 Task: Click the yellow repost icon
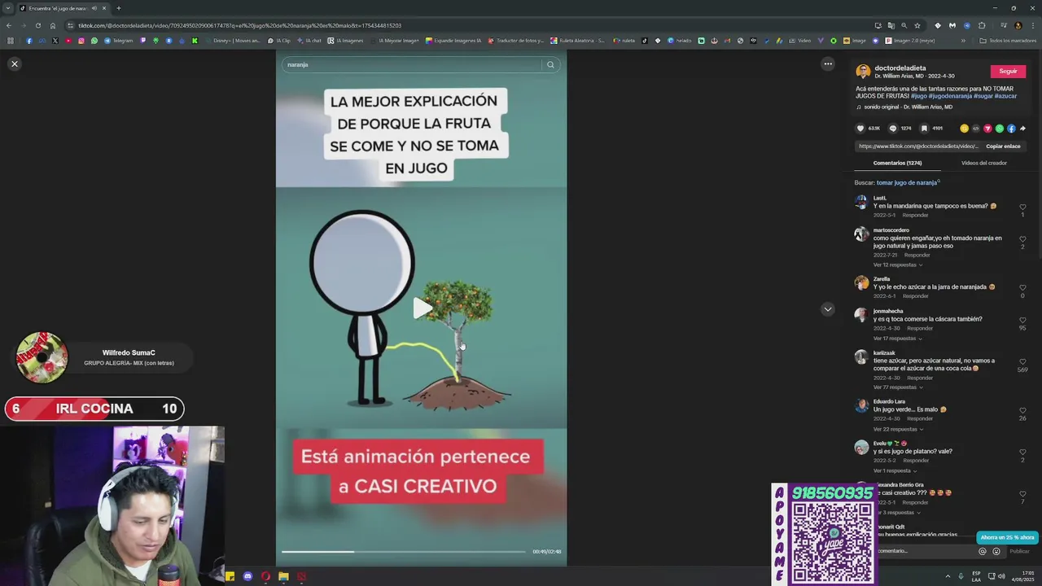[x=965, y=129]
